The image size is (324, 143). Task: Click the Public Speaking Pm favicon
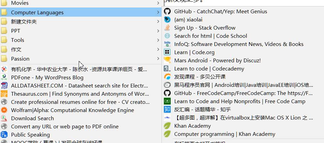pos(4,135)
